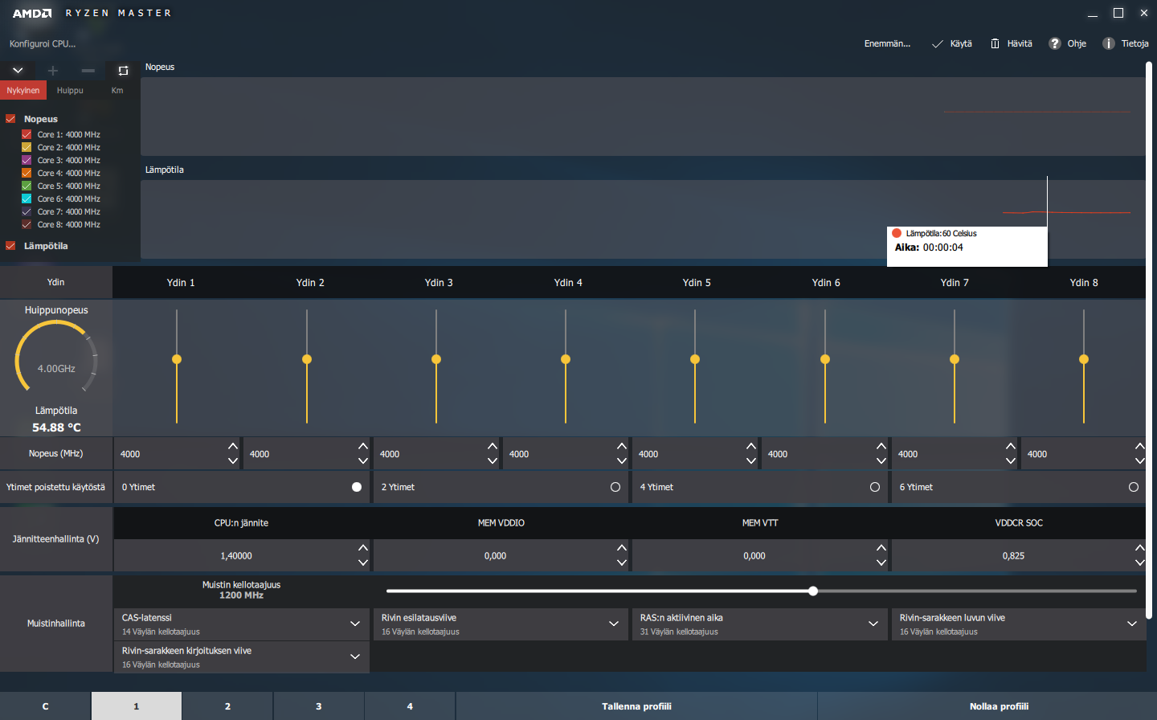Switch to the Huippu tab
The height and width of the screenshot is (720, 1157).
pos(70,91)
